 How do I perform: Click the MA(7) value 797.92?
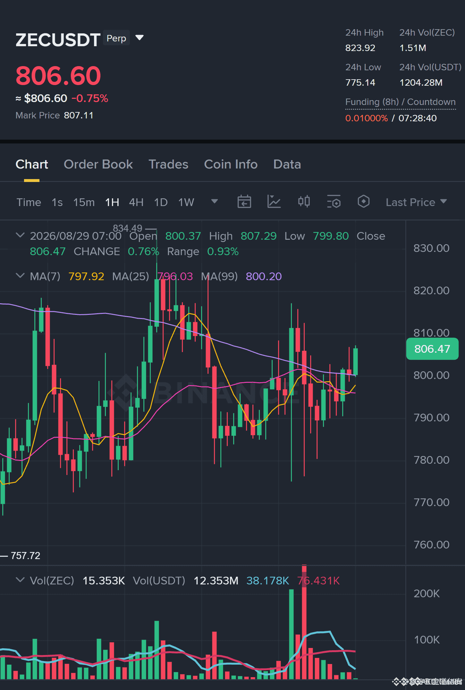[x=86, y=276]
